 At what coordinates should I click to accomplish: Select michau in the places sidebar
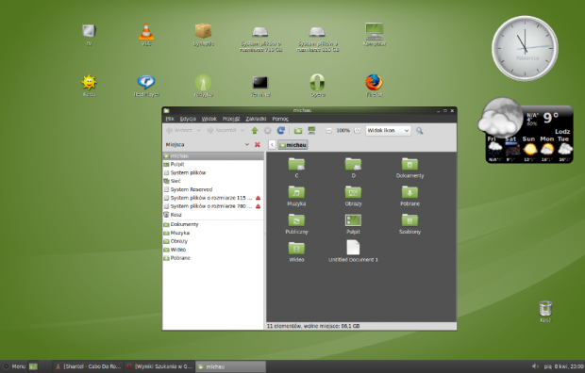tap(213, 155)
